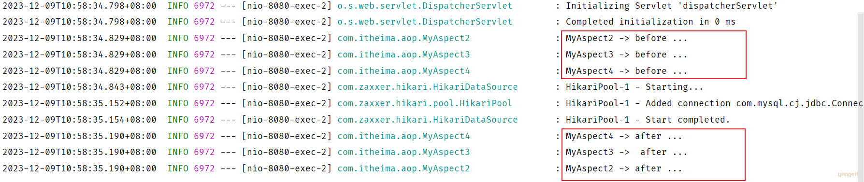Click the 'MyAspect4 -> before ...' message
The width and height of the screenshot is (864, 182).
click(626, 71)
